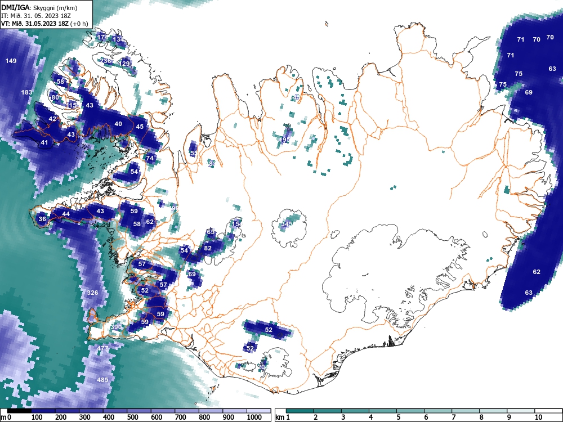Click the visibility value 42
The height and width of the screenshot is (422, 563).
pos(52,119)
